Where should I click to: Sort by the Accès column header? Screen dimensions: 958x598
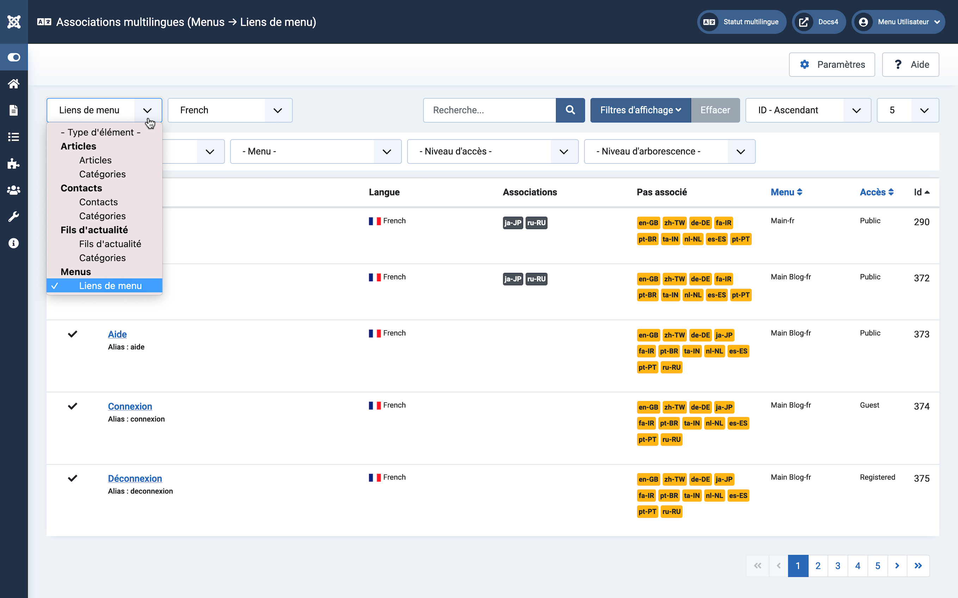(x=876, y=192)
